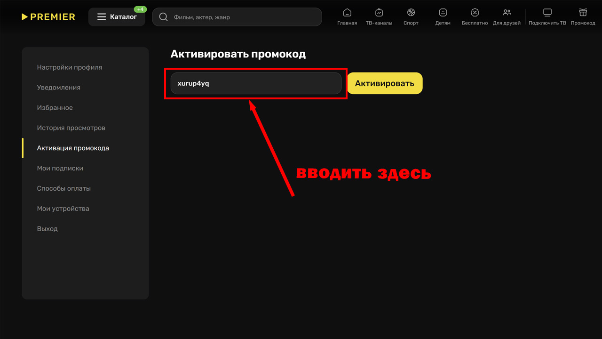Open Способы оплаты in the sidebar
This screenshot has width=602, height=339.
[x=64, y=188]
